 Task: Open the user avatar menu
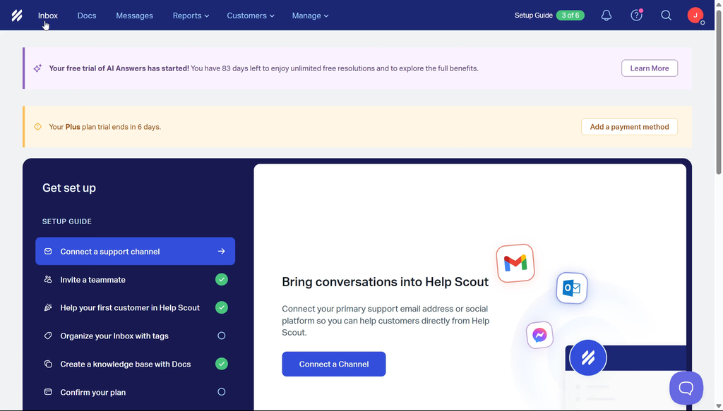point(695,16)
